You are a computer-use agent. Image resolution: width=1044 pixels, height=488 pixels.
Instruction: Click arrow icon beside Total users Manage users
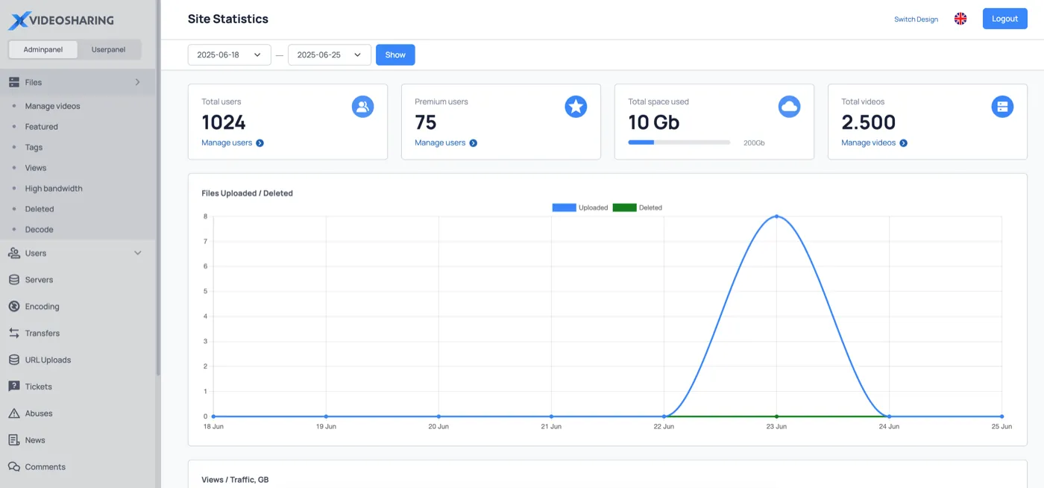point(260,143)
